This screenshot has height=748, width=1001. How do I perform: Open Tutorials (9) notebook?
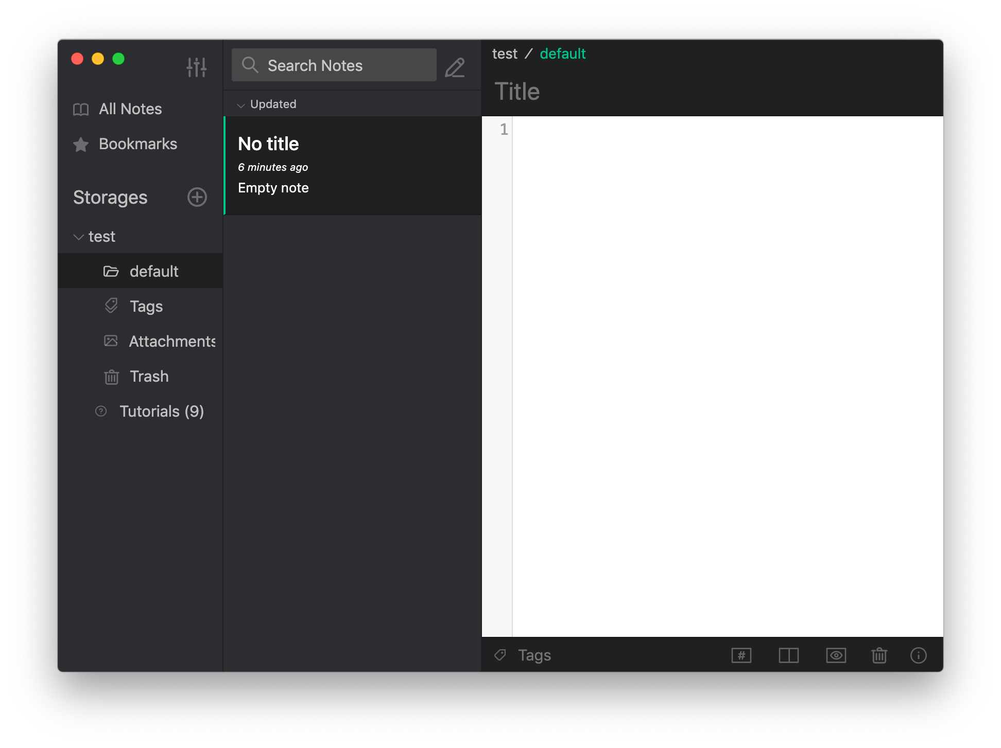(x=161, y=411)
